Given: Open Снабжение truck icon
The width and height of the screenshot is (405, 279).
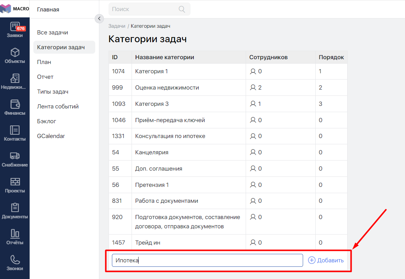Looking at the screenshot, I should (15, 156).
